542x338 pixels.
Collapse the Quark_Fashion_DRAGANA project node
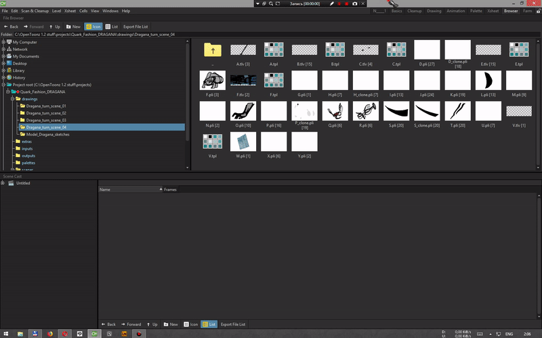tap(8, 91)
